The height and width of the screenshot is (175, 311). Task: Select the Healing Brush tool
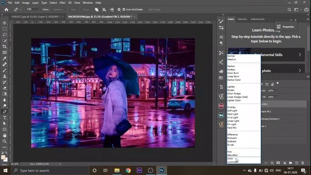(x=4, y=65)
